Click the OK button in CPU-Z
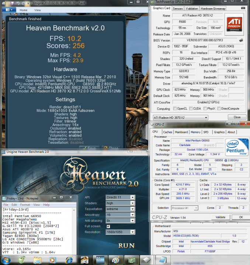Image resolution: width=250 pixels, height=265 pixels. [x=241, y=217]
